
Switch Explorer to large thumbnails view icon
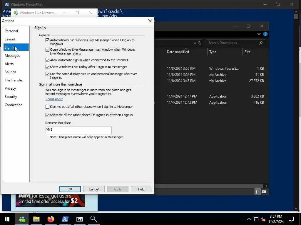point(264,192)
